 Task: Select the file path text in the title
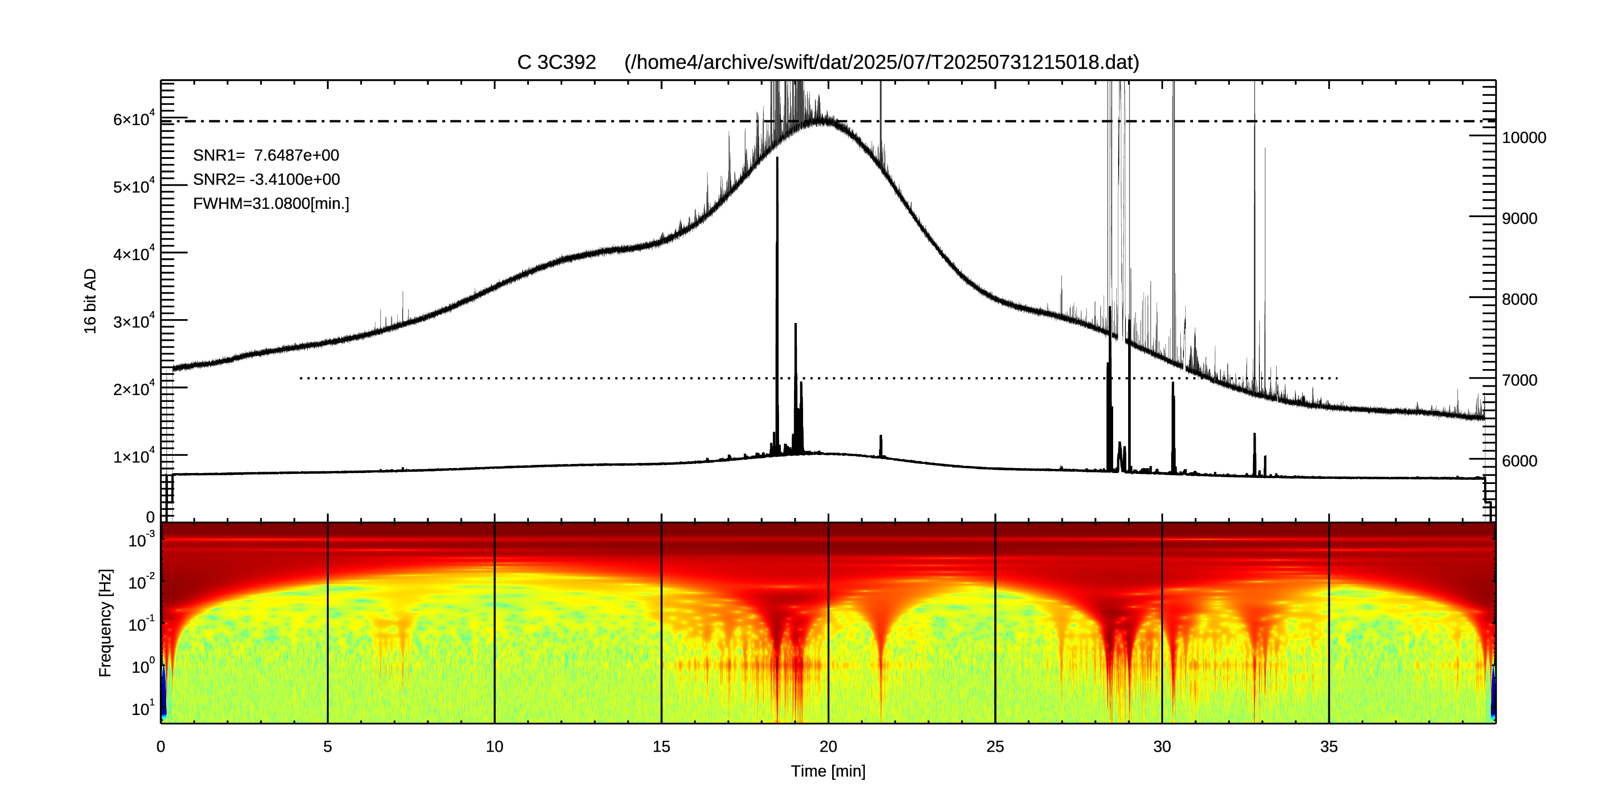click(882, 63)
